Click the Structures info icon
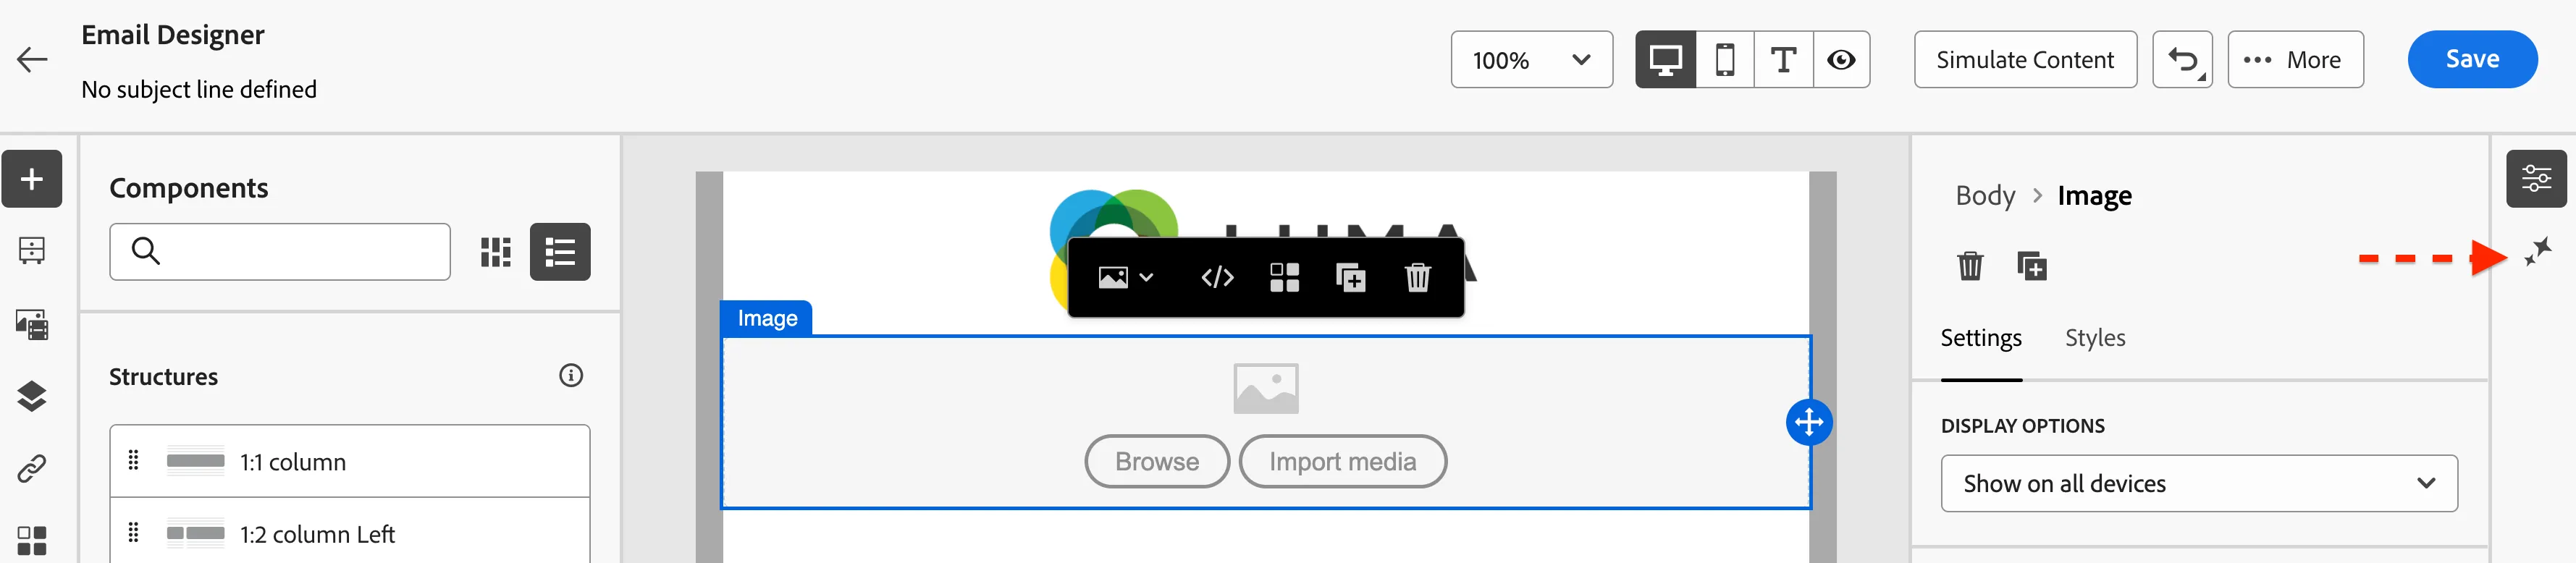The height and width of the screenshot is (563, 2576). pos(571,376)
